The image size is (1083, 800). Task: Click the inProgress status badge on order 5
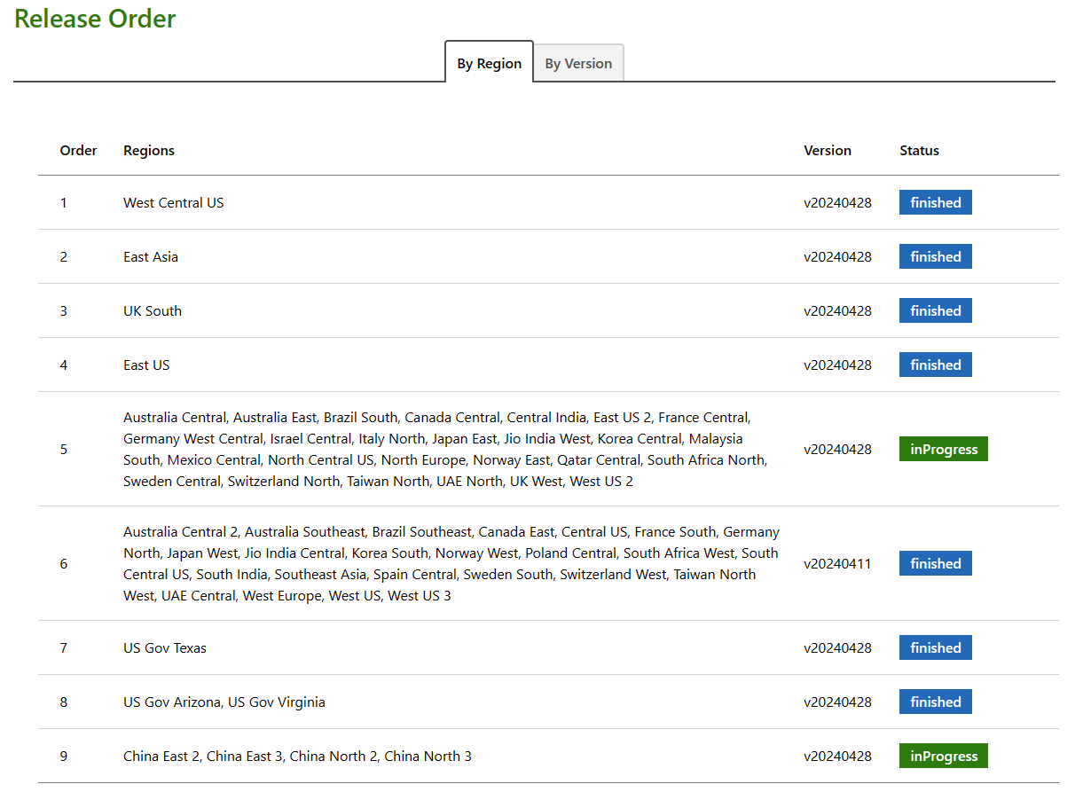point(943,449)
